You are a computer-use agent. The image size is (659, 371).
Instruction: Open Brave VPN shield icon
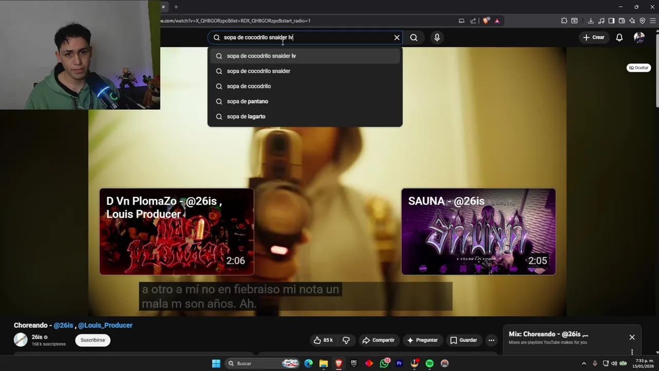pyautogui.click(x=642, y=21)
